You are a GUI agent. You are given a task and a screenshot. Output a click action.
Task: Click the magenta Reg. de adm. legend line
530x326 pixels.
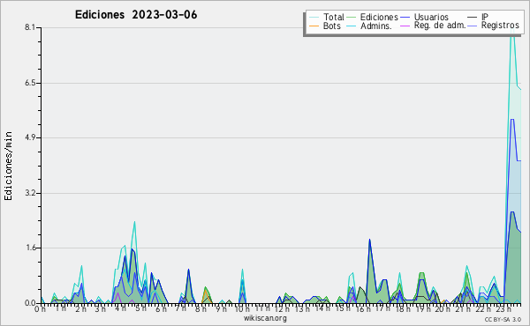405,26
